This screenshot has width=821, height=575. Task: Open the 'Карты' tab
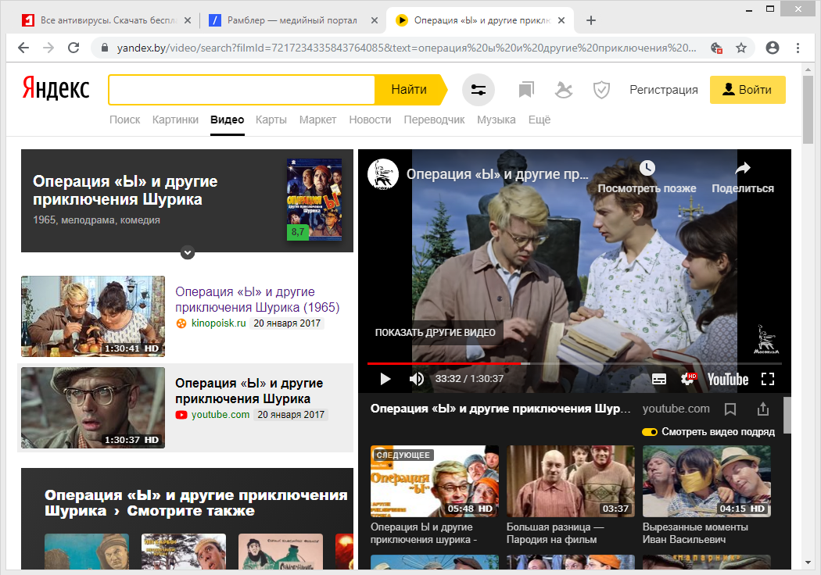coord(271,120)
